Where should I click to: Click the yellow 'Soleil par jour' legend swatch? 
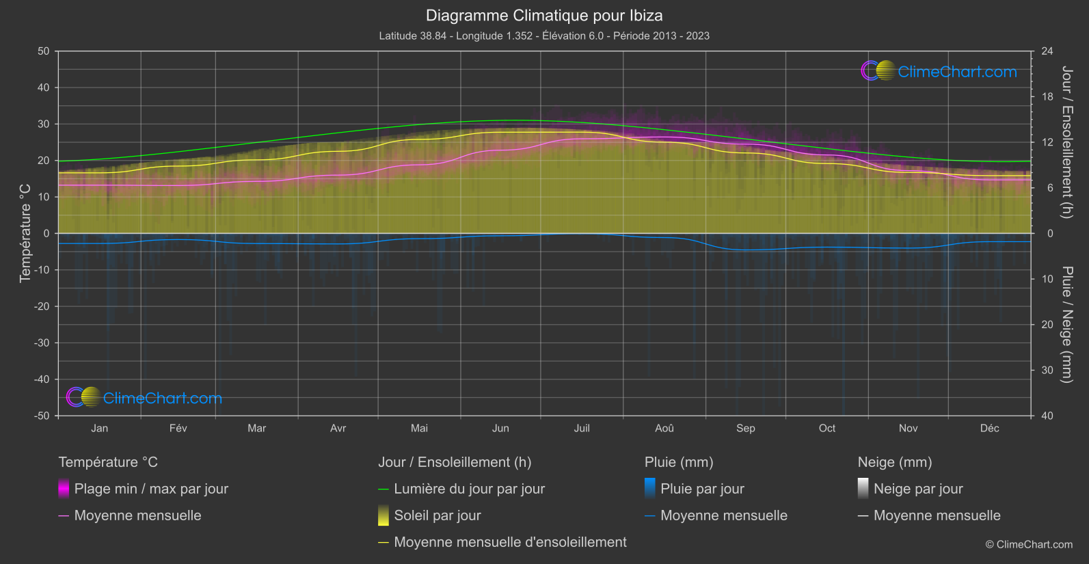pyautogui.click(x=384, y=515)
